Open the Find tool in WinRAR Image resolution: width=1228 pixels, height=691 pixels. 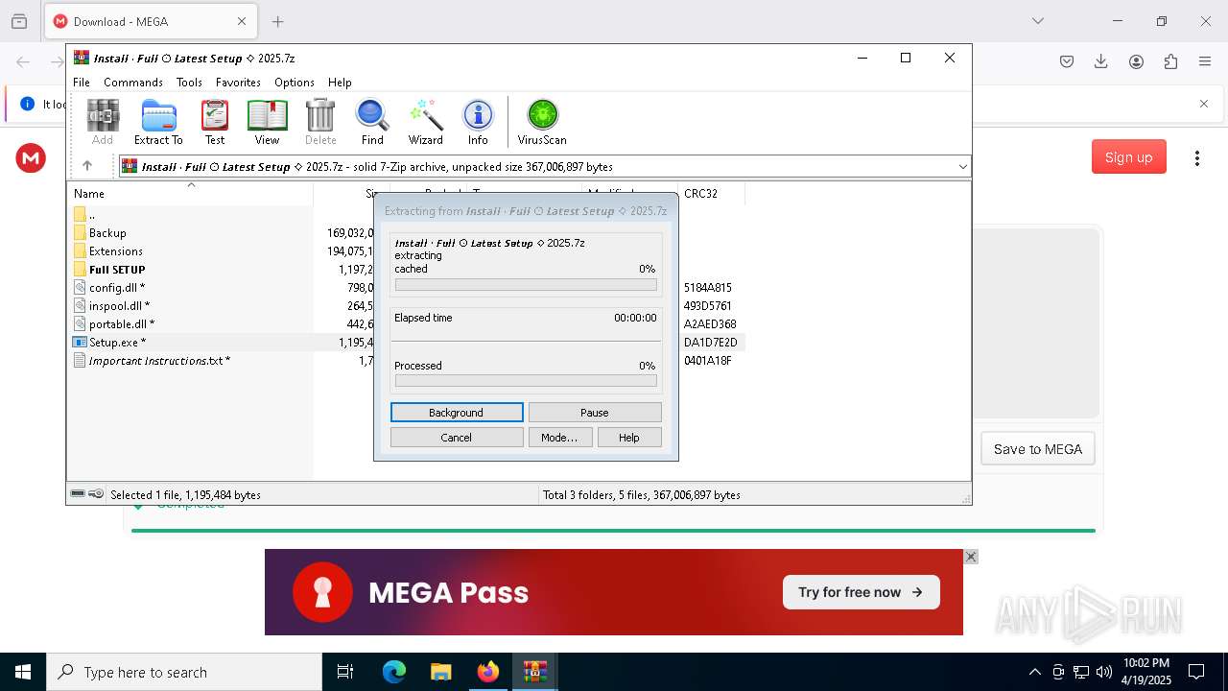(x=372, y=122)
